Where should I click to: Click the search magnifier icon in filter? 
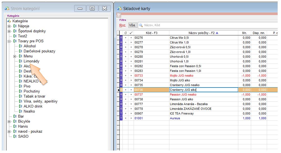[x=141, y=25]
